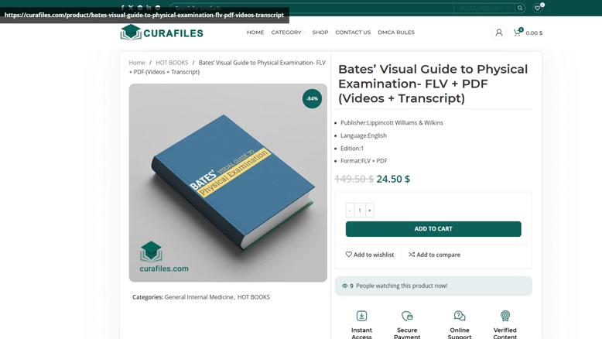Open the user account icon
This screenshot has width=602, height=339.
tap(499, 33)
